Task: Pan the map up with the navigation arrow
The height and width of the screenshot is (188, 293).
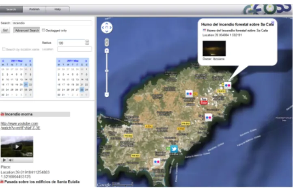Action: [x=107, y=24]
